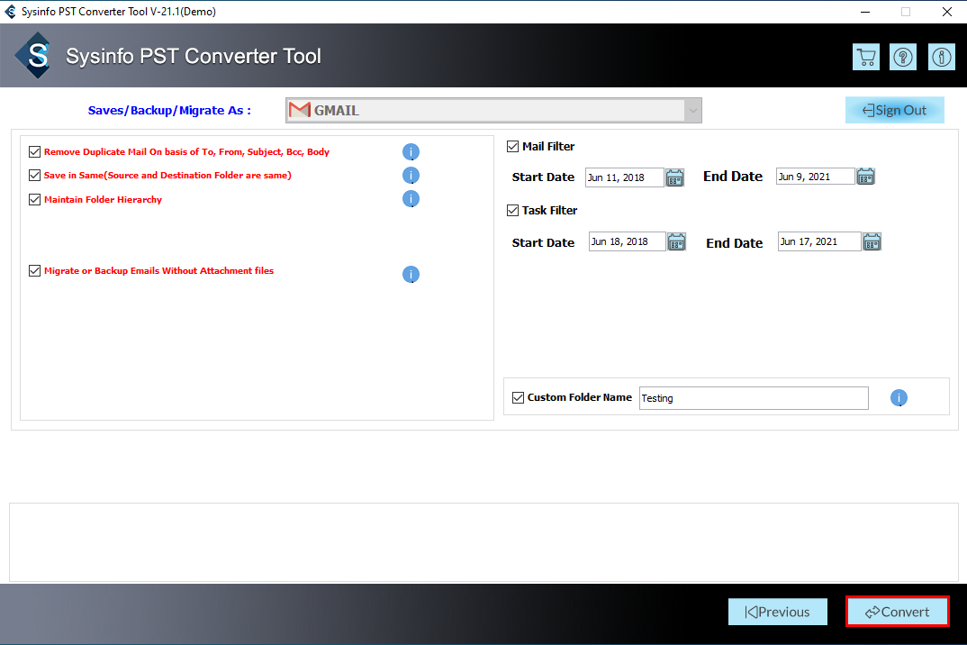The height and width of the screenshot is (645, 967).
Task: Open calendar for Mail Filter End Date
Action: pos(866,177)
